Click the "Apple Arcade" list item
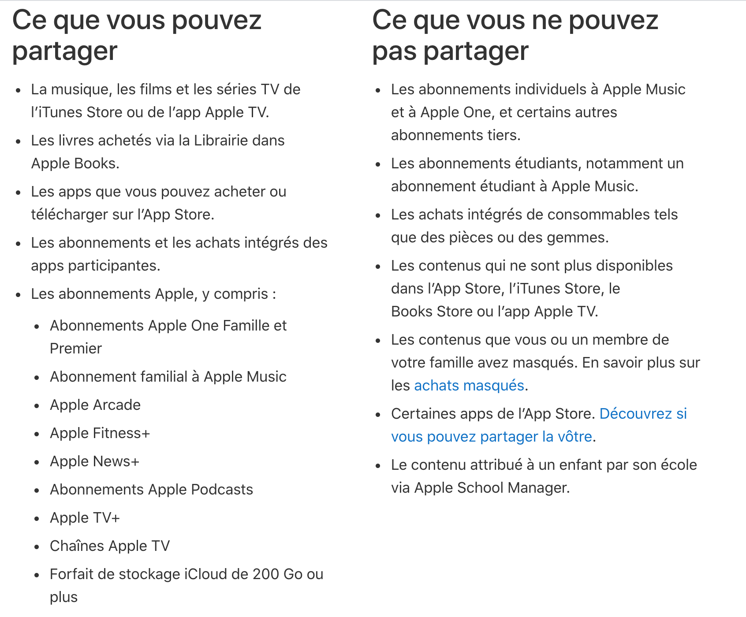This screenshot has width=746, height=617. (95, 405)
